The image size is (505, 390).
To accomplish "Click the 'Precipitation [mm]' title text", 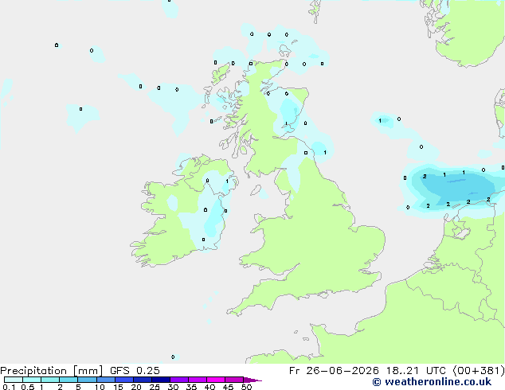I will click(x=51, y=371).
